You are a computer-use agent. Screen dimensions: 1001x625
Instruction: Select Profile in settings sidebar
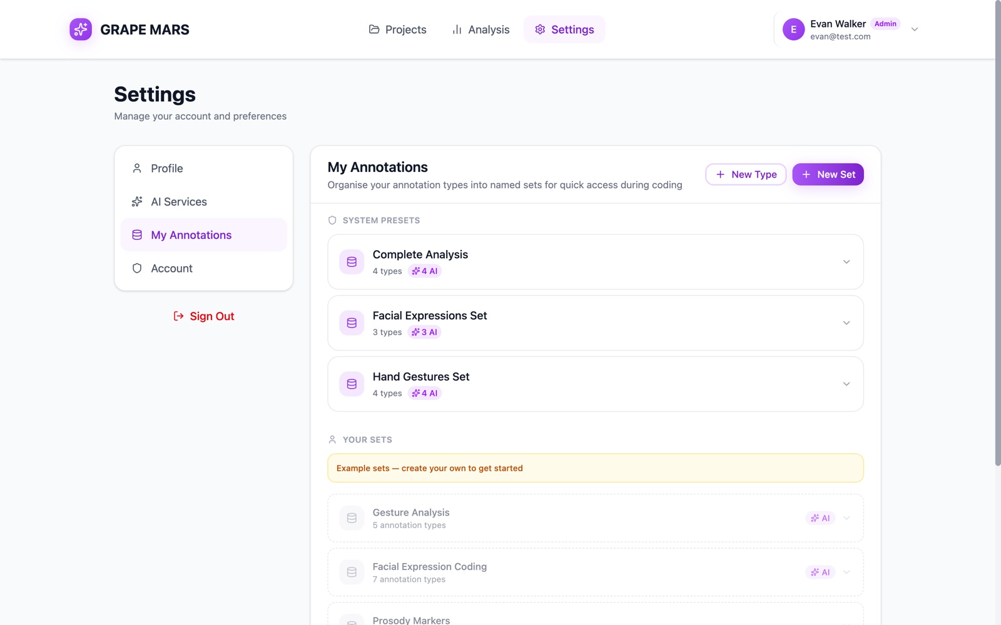[203, 169]
